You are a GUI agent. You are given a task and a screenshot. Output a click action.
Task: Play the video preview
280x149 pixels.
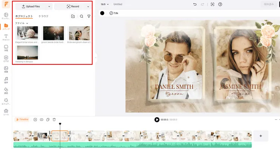(x=157, y=120)
